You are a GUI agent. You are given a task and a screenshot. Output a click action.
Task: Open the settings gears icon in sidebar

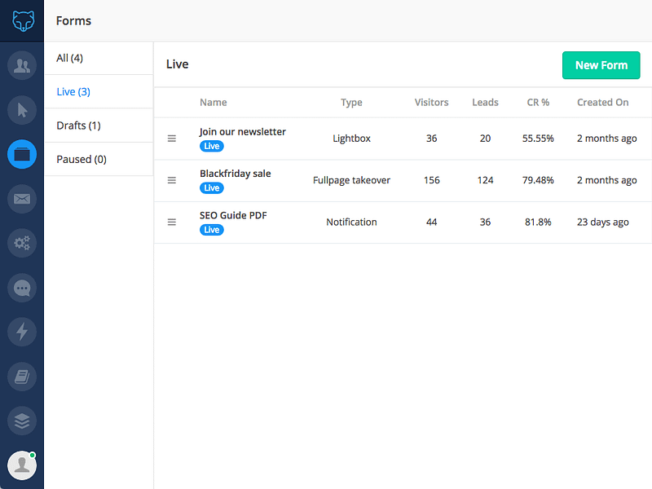[x=22, y=243]
